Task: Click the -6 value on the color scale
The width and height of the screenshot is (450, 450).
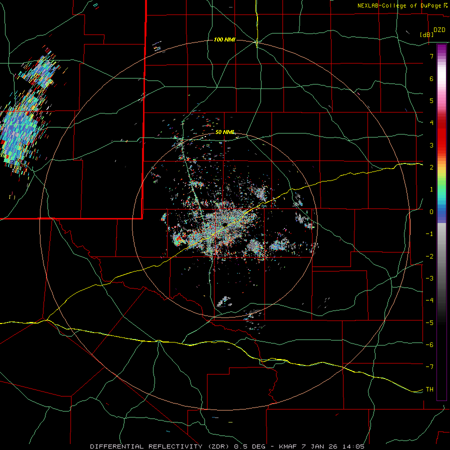Action: tap(429, 344)
